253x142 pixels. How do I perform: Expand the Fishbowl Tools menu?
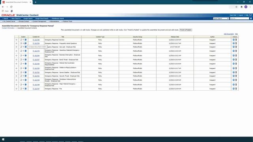pyautogui.click(x=67, y=21)
